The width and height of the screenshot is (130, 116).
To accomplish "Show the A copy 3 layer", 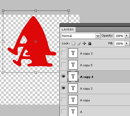I will [64, 53].
